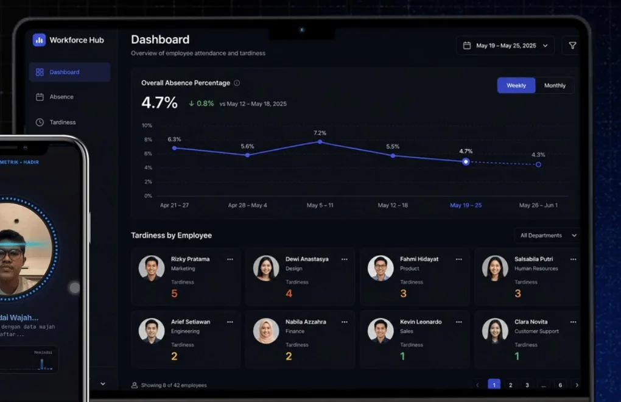The image size is (621, 402).
Task: Open more options for Dewi Anastasya
Action: 345,259
